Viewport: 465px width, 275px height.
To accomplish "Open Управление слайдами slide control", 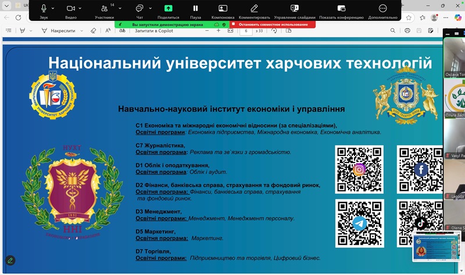I will 295,9.
